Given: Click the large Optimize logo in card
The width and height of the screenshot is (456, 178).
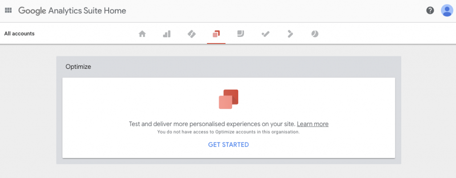Looking at the screenshot, I should [228, 99].
